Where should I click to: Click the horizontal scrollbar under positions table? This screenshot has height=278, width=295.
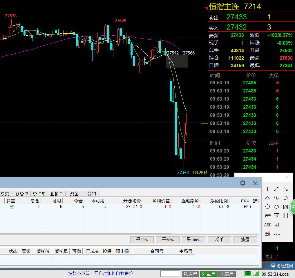(x=86, y=233)
